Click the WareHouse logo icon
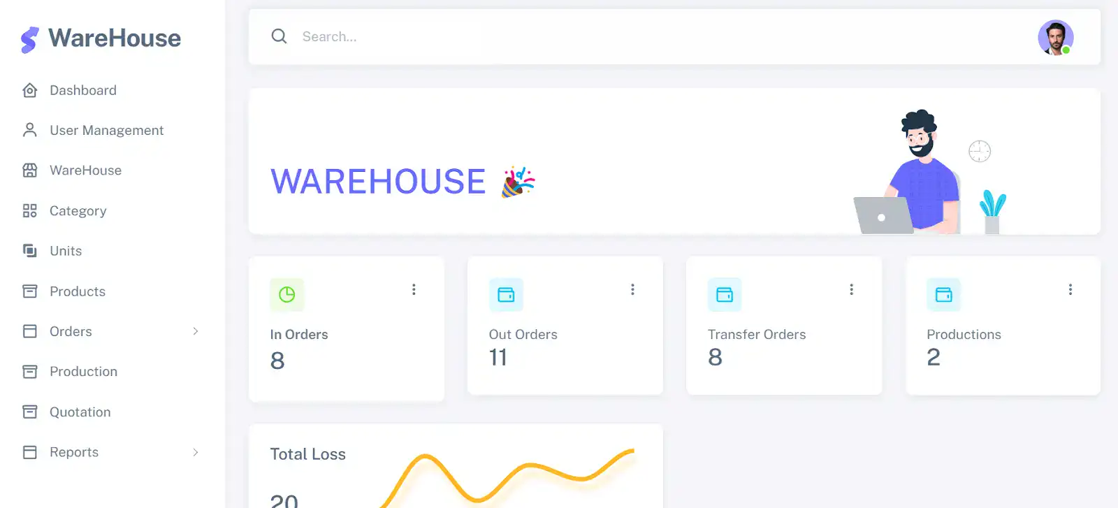Image resolution: width=1118 pixels, height=508 pixels. click(29, 40)
